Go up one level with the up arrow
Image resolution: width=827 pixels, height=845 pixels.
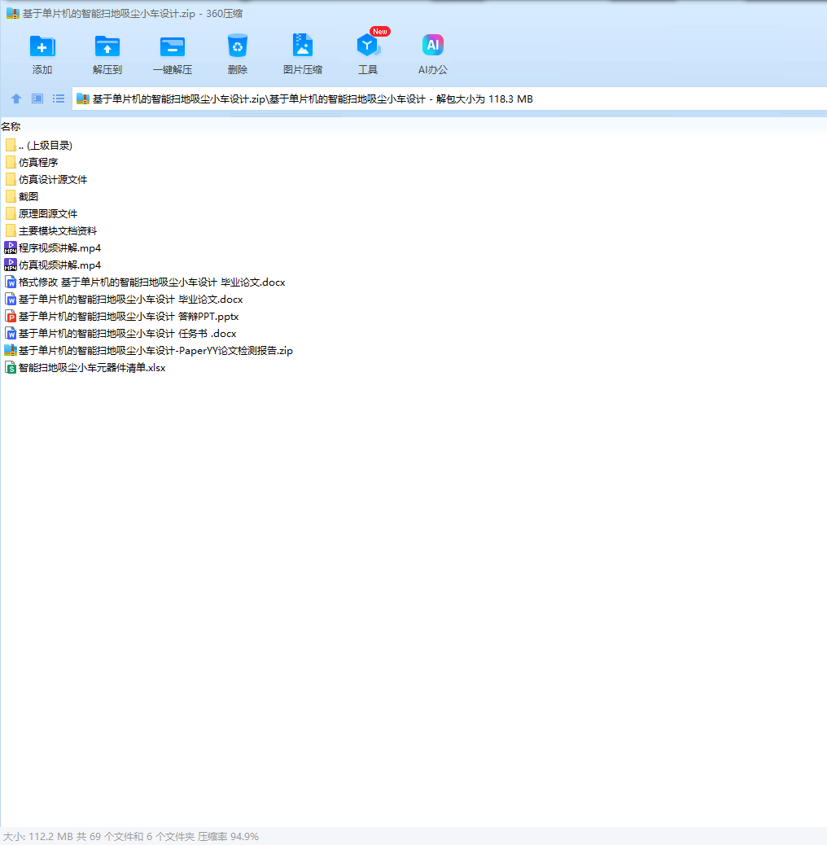point(16,99)
